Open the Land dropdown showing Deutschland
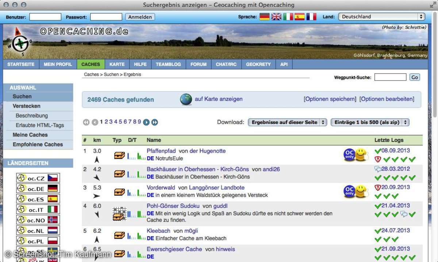This screenshot has height=262, width=438. (x=381, y=17)
